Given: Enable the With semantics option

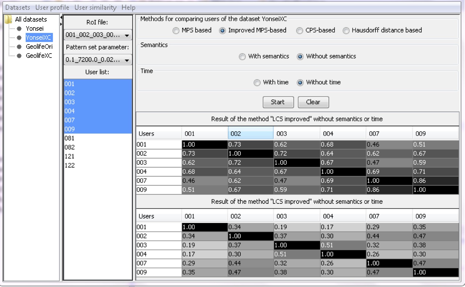Looking at the screenshot, I should coord(242,57).
